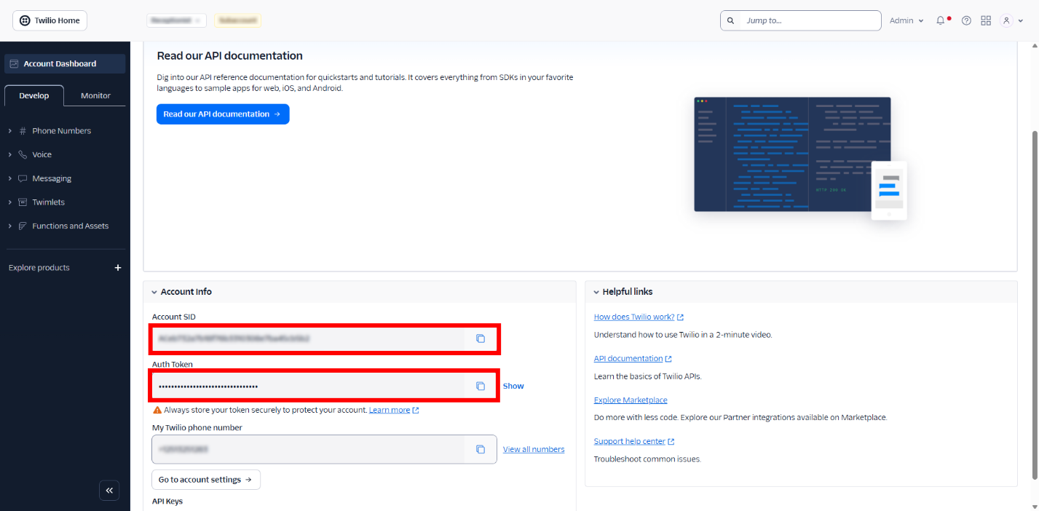Expand the Twimlets chevron
Viewport: 1039px width, 511px height.
[10, 202]
